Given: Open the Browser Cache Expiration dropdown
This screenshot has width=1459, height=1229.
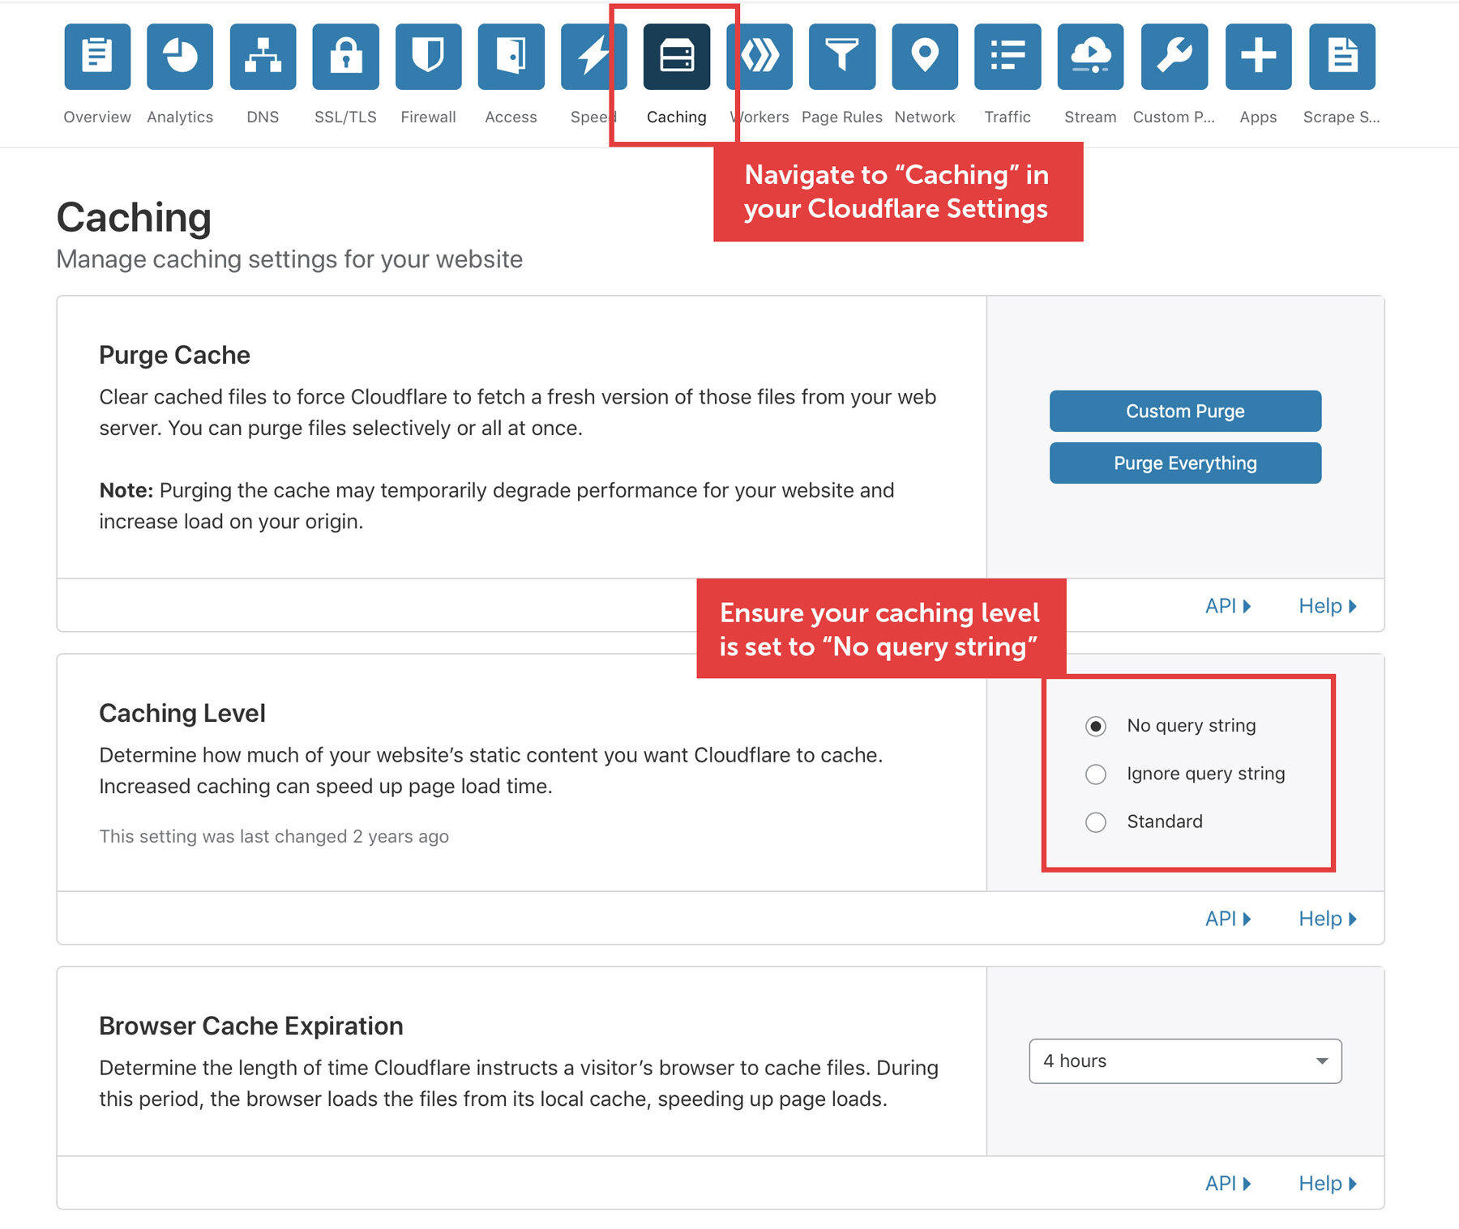Looking at the screenshot, I should click(1185, 1061).
